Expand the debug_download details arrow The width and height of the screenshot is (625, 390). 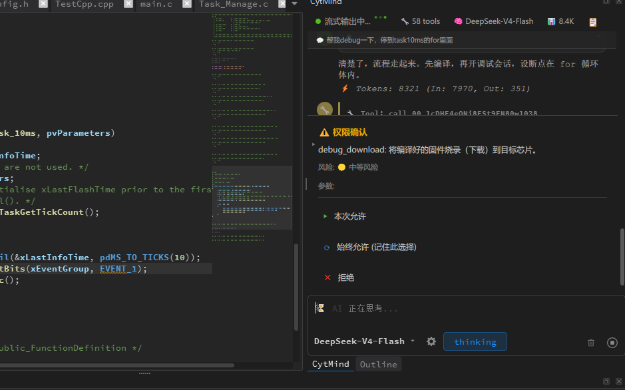click(x=313, y=144)
